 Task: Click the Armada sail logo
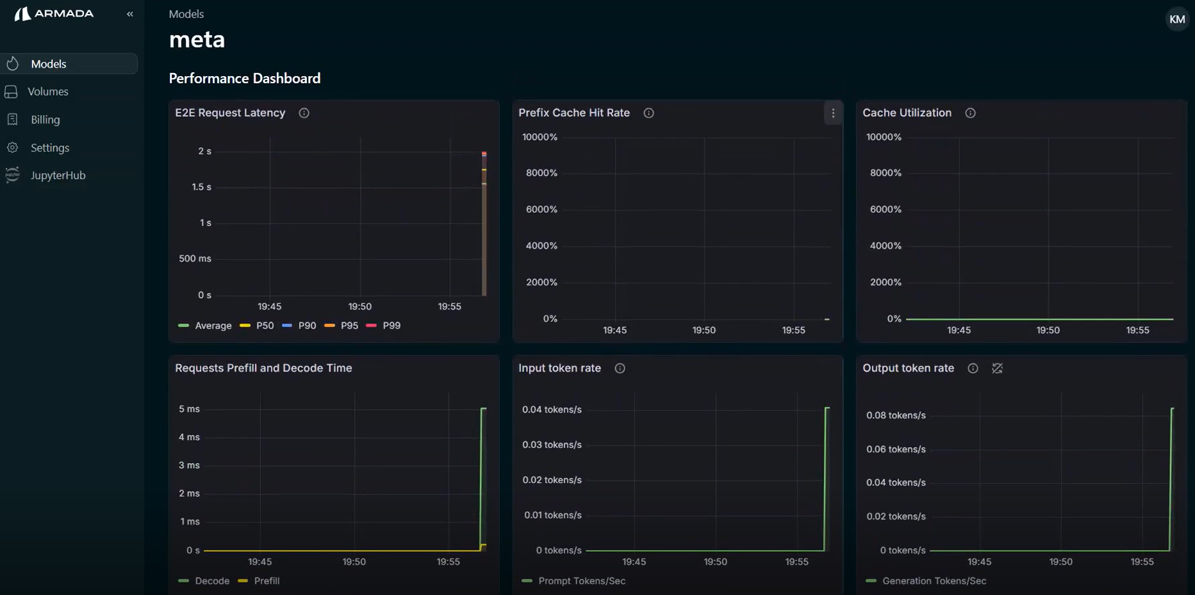click(x=23, y=13)
